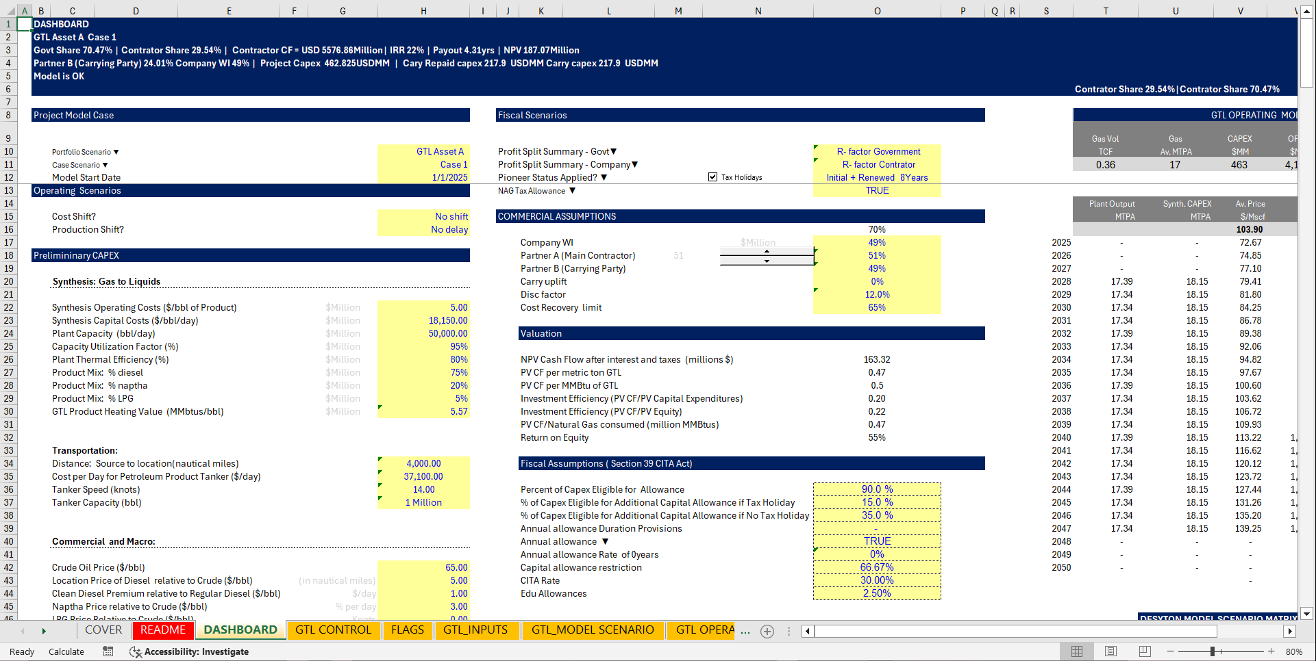Click the Partner A spinner up arrow
The image size is (1316, 661).
coord(767,251)
